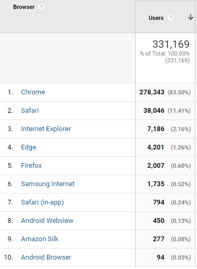Screen dimensions: 197x269
Task: Click the Users column header label
Action: (x=156, y=18)
